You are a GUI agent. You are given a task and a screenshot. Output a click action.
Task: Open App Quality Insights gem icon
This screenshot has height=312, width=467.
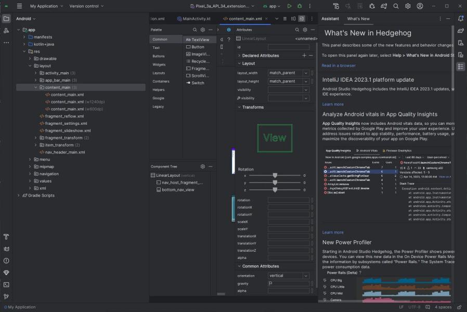point(6,272)
